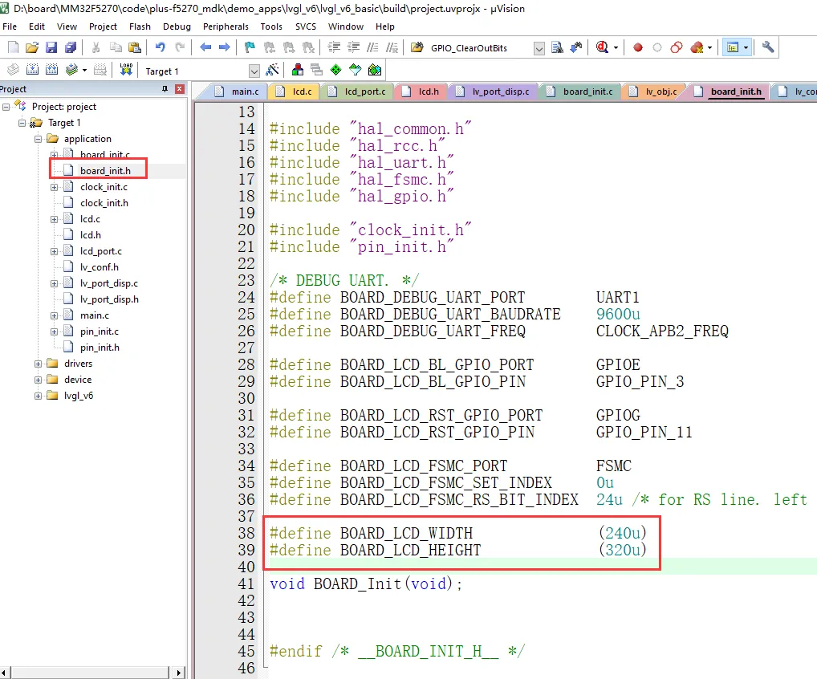Open the File menu

tap(10, 26)
